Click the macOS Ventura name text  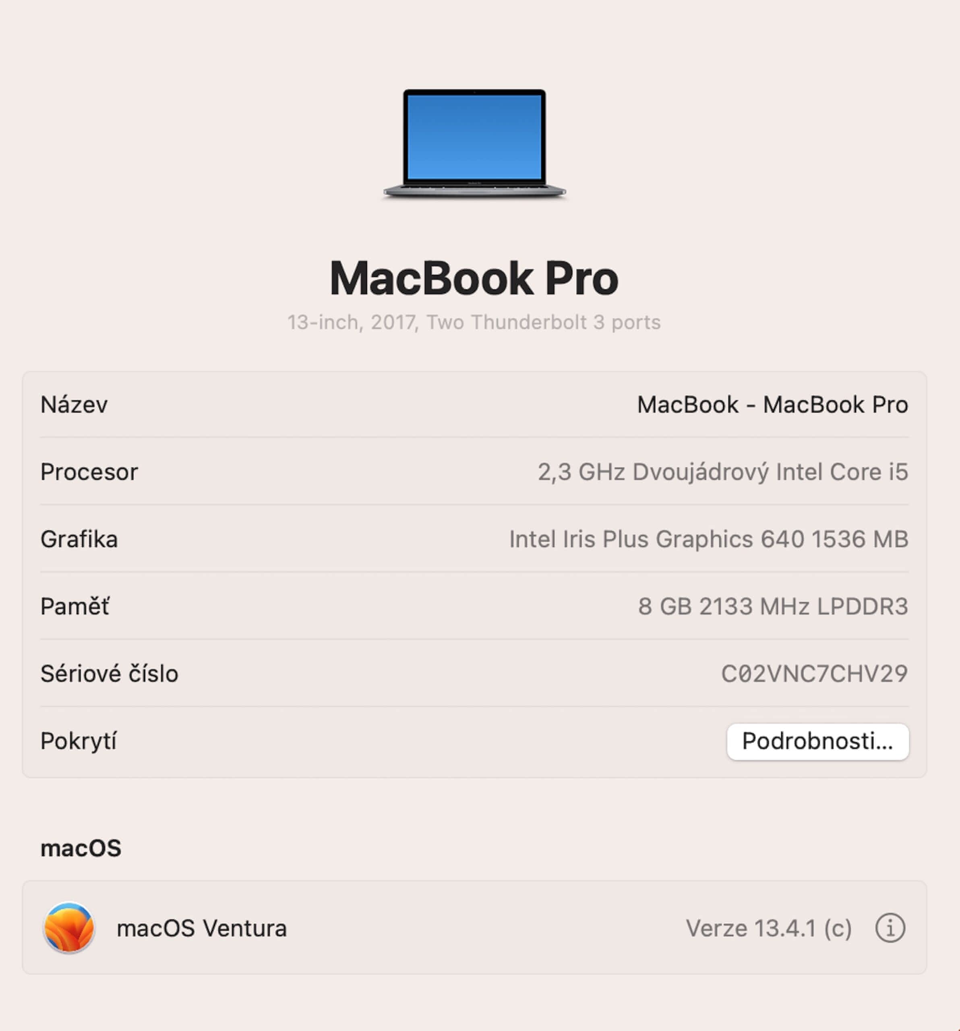point(202,928)
